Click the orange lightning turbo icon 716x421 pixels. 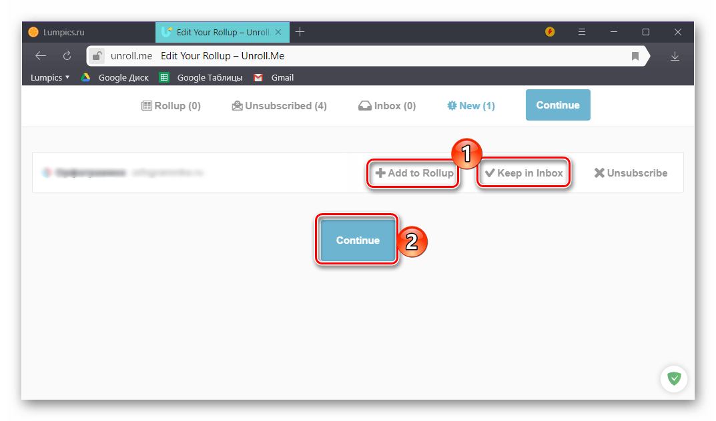550,32
